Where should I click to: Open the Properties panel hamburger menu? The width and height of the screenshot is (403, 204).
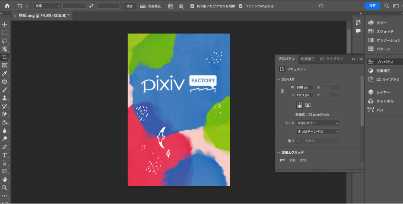tap(361, 59)
